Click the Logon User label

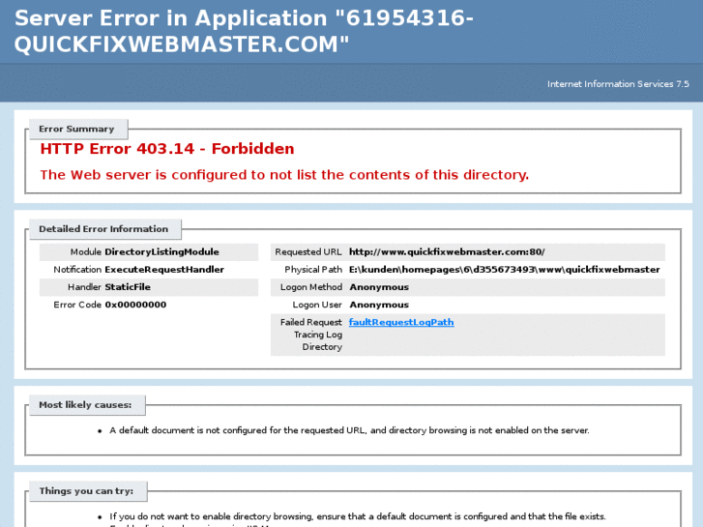coord(317,305)
